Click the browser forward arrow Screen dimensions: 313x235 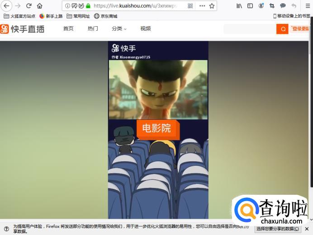[x=18, y=6]
